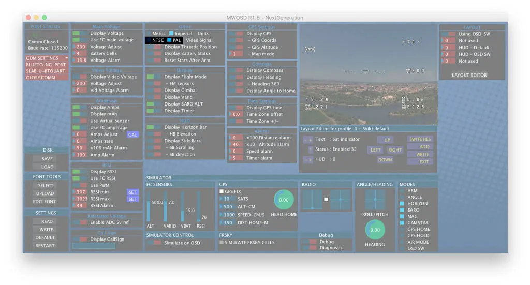The image size is (530, 285).
Task: Select the PAL video signal option
Action: point(169,40)
